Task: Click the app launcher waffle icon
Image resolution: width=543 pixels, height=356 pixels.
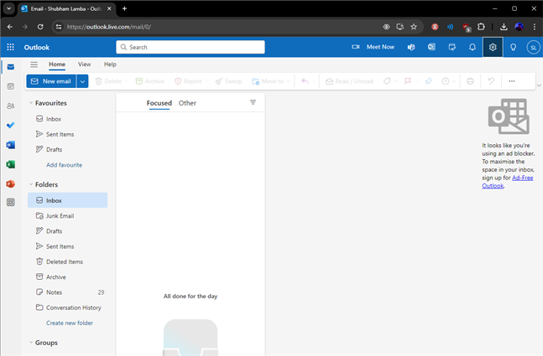Action: tap(10, 47)
